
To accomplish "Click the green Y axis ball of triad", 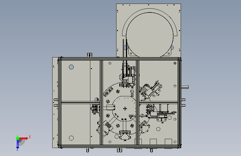I will pos(18,138).
